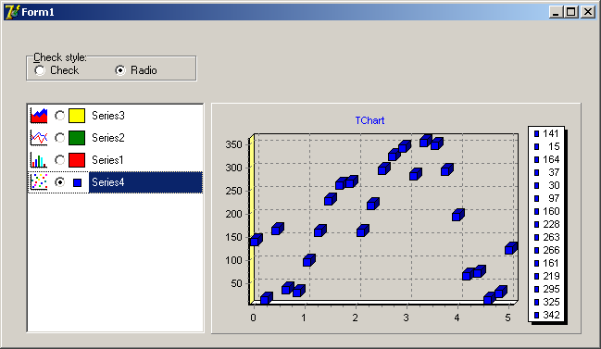
Task: Close the Form1 window
Action: coord(588,12)
